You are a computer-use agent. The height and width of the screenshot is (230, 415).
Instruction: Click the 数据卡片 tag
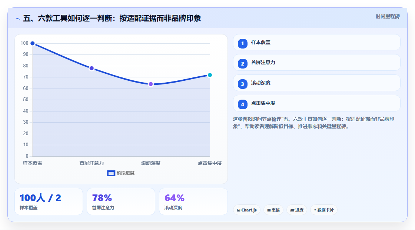pos(324,210)
